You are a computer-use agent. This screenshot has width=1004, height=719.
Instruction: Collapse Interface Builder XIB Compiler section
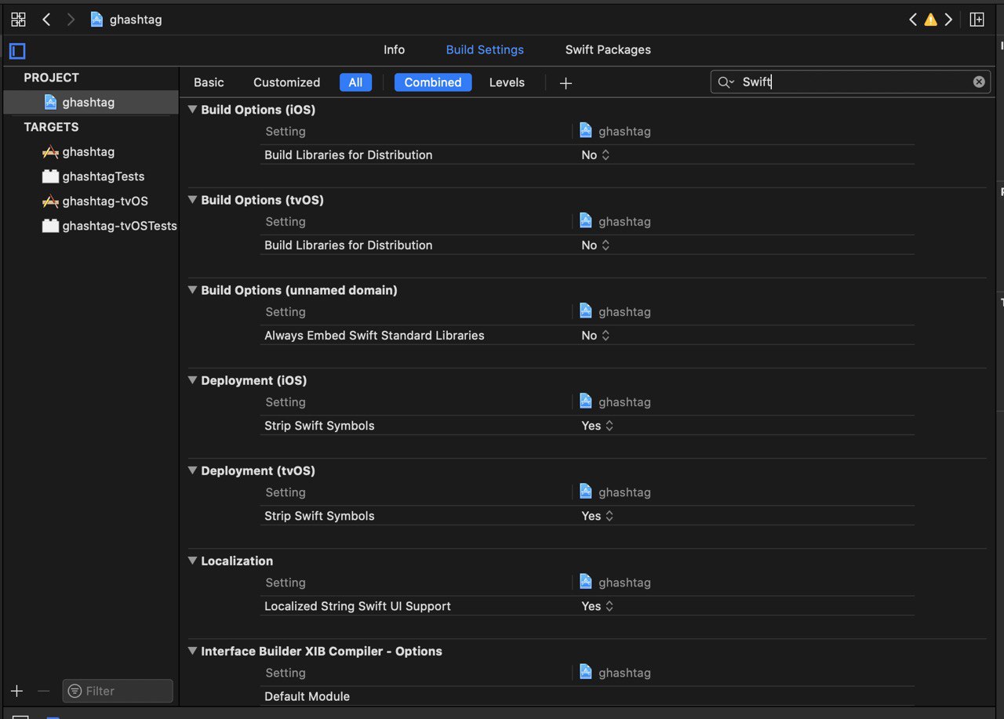click(193, 651)
